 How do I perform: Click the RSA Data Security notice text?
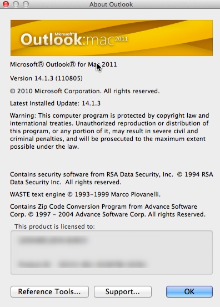112,178
